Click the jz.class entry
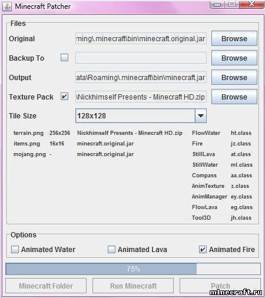 click(x=241, y=144)
